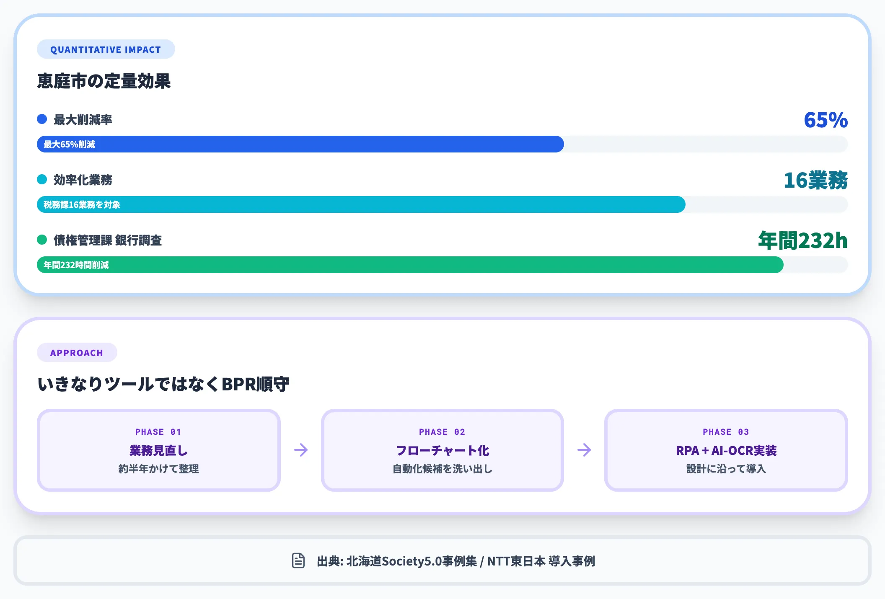This screenshot has width=885, height=599.
Task: Click the cyan 税務課16業務を対象 progress bar
Action: coord(361,204)
